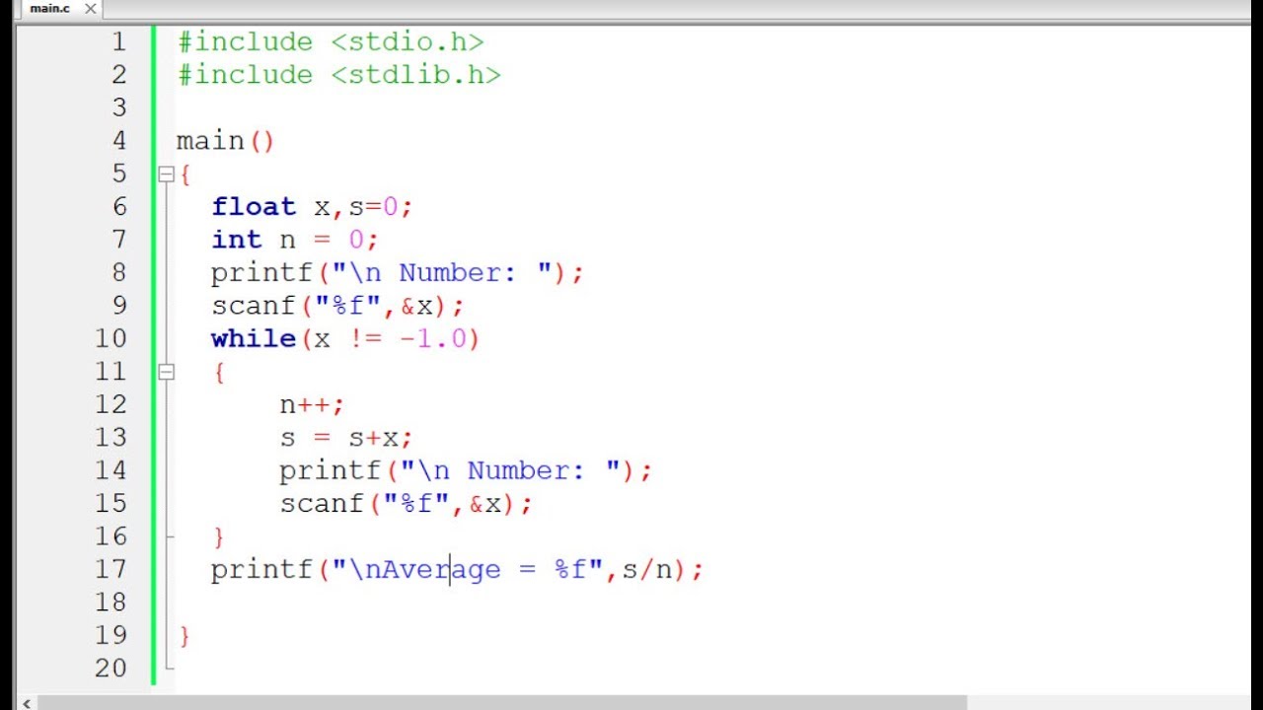The image size is (1263, 710).
Task: Click the closing brace on line 19
Action: tap(185, 635)
